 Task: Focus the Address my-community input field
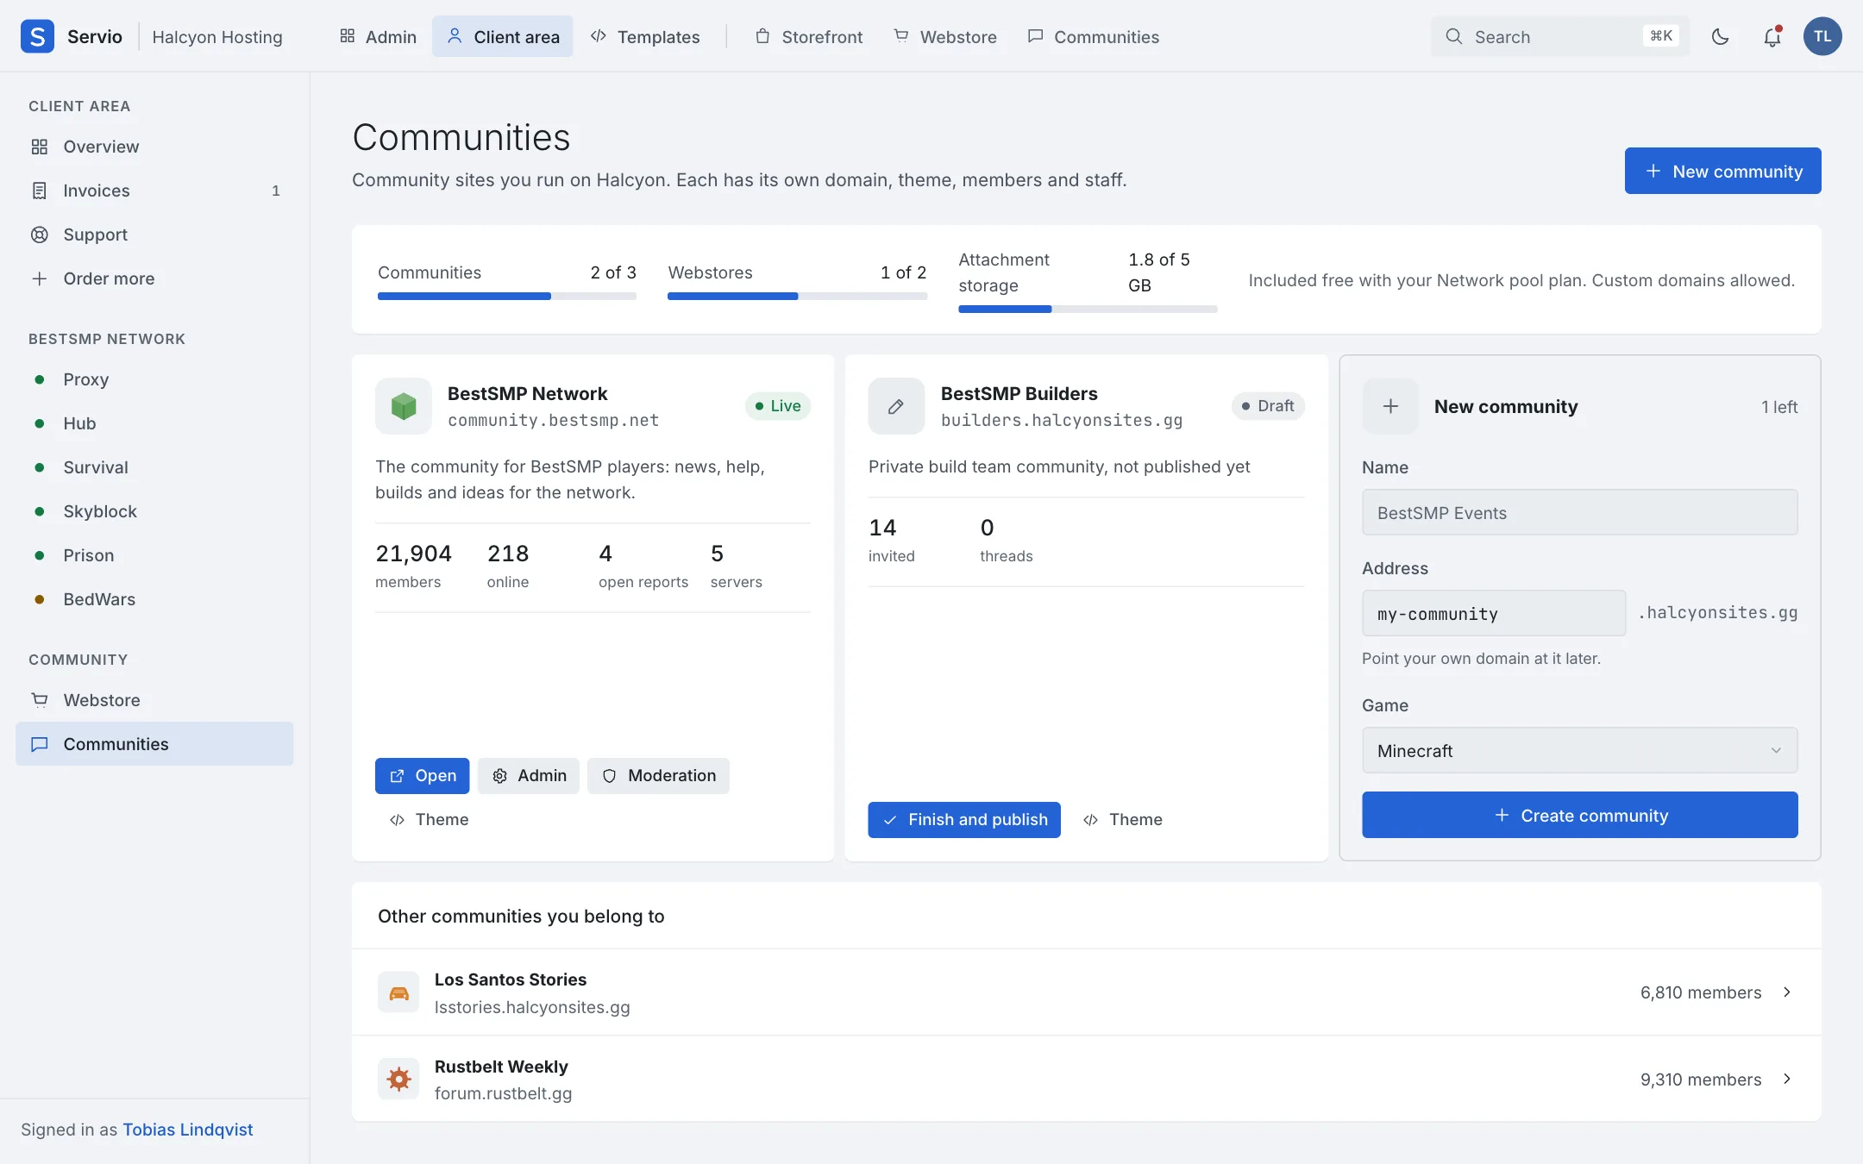click(x=1494, y=613)
